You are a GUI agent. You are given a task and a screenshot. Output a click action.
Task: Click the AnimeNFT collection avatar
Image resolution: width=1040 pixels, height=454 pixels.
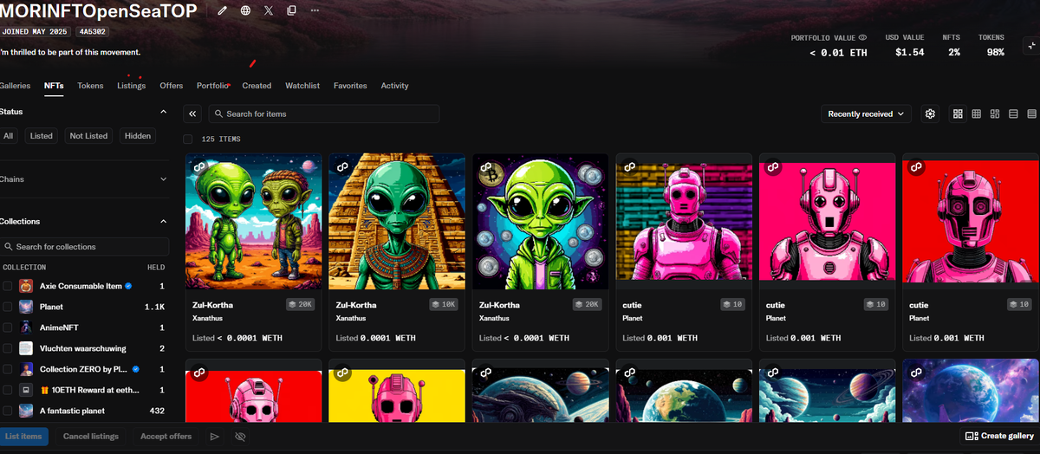coord(26,328)
